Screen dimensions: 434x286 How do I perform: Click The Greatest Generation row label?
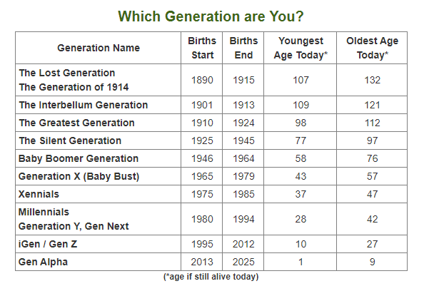pyautogui.click(x=77, y=123)
